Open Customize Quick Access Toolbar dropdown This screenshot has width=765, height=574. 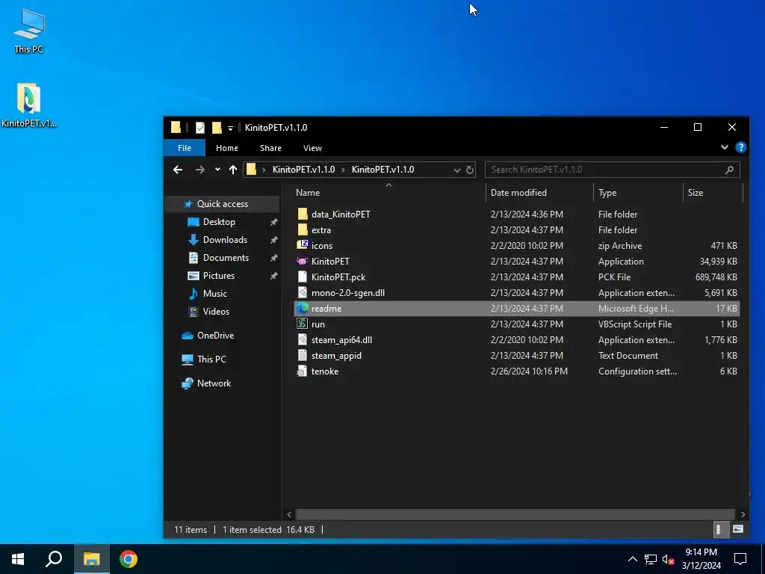pos(230,129)
